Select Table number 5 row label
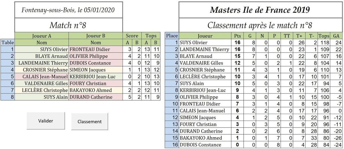 click(8, 77)
